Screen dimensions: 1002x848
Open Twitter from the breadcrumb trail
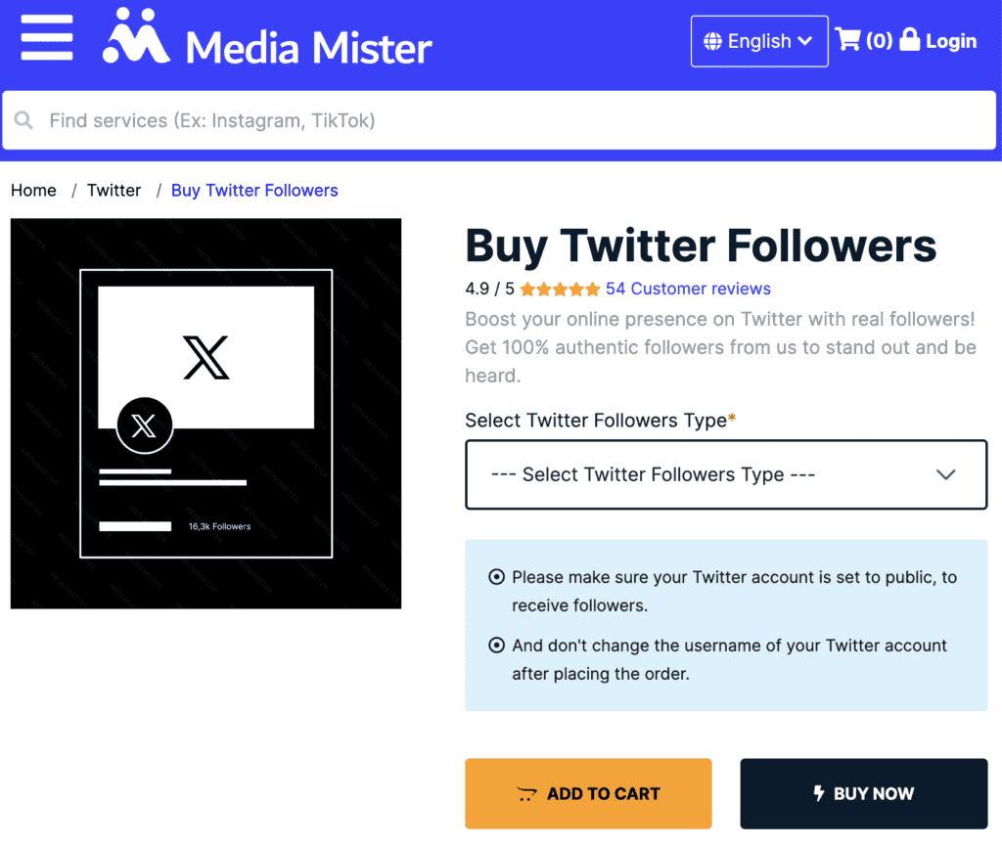pos(114,190)
